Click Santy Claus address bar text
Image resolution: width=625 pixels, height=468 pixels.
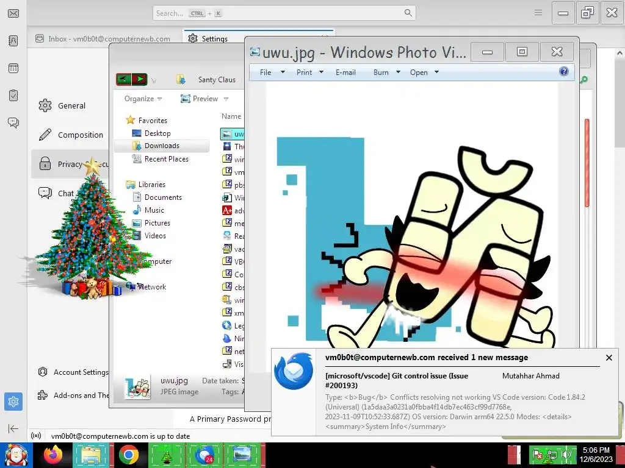(217, 80)
